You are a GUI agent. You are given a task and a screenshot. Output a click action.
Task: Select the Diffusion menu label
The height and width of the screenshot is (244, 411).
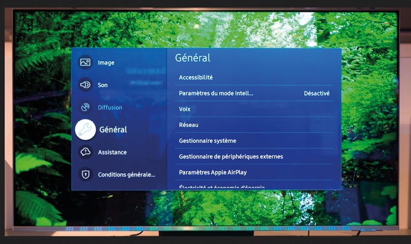110,107
